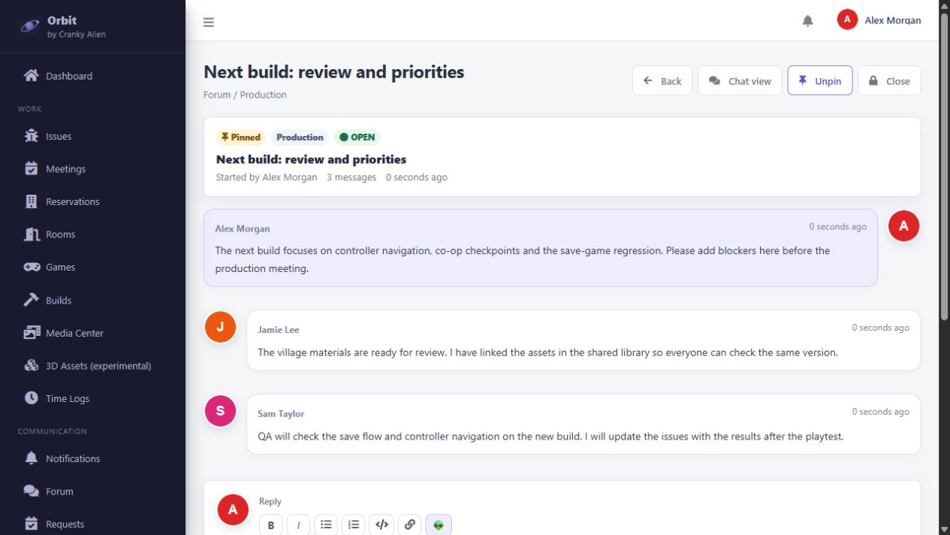Click the OPEN status badge

[357, 138]
